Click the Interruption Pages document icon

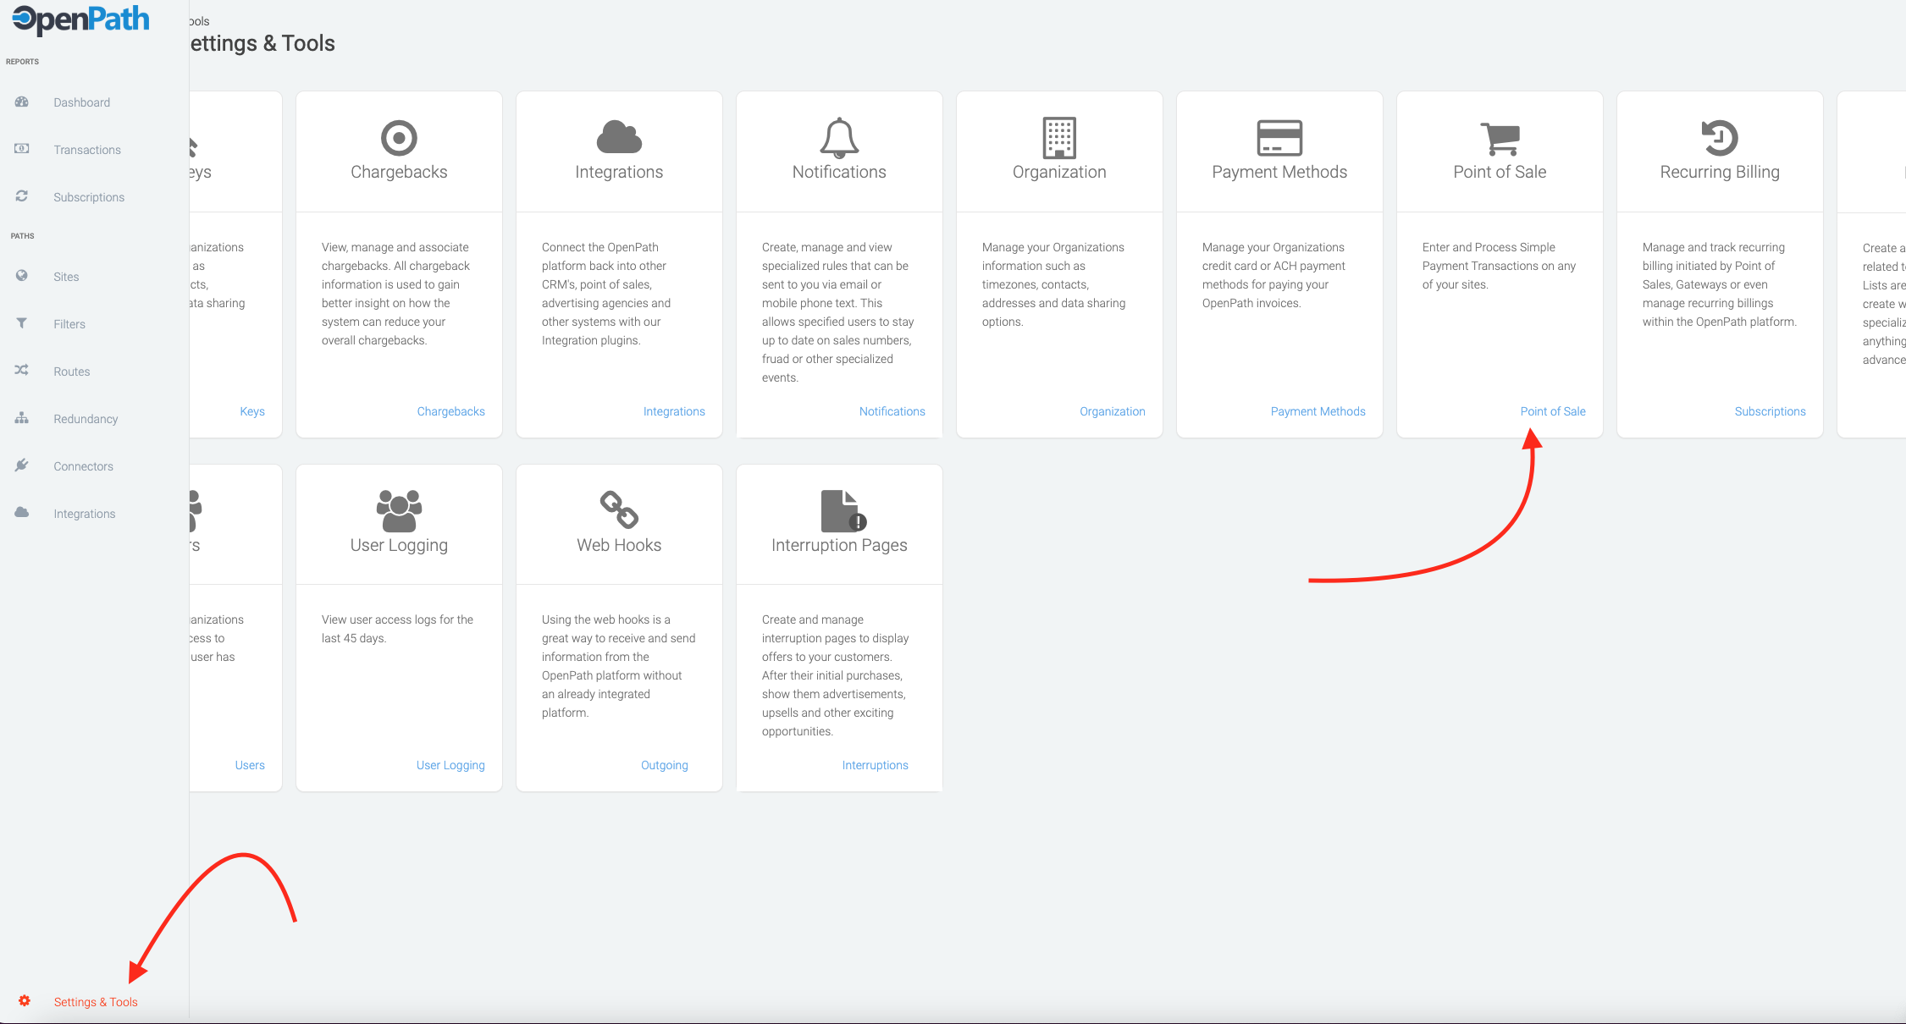click(x=842, y=510)
